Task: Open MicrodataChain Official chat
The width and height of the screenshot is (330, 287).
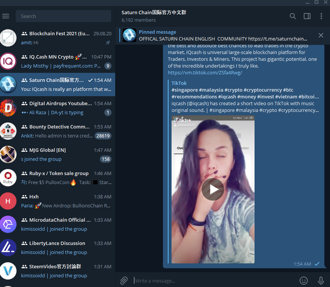Action: point(58,224)
